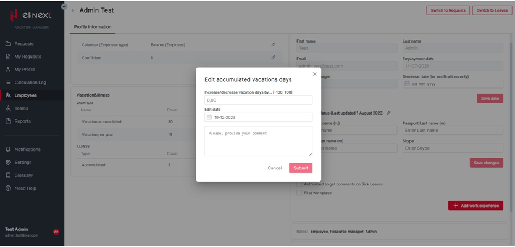Edit the Coefficient pencil icon
Screen dimensions: 515x247
(x=274, y=57)
